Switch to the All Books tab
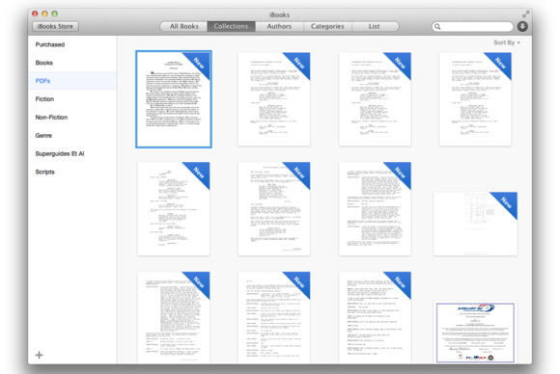 click(x=183, y=26)
